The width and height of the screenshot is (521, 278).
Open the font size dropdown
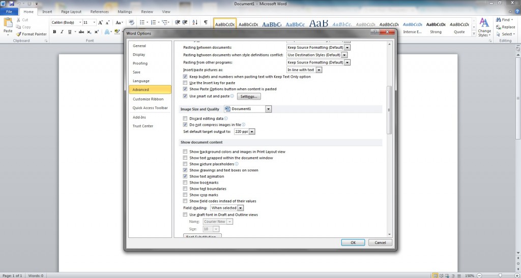coord(94,22)
